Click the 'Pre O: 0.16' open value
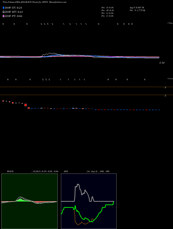173x229 pixels. pyautogui.click(x=108, y=8)
